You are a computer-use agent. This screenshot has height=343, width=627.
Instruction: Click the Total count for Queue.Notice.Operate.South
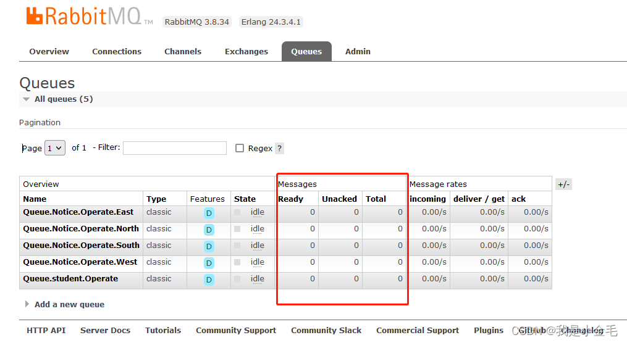pyautogui.click(x=400, y=246)
